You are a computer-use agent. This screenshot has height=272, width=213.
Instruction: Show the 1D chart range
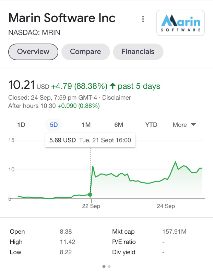(21, 125)
